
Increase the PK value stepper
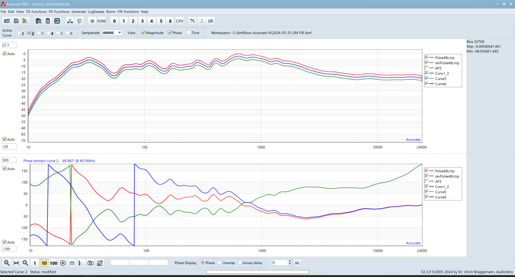tap(290, 261)
